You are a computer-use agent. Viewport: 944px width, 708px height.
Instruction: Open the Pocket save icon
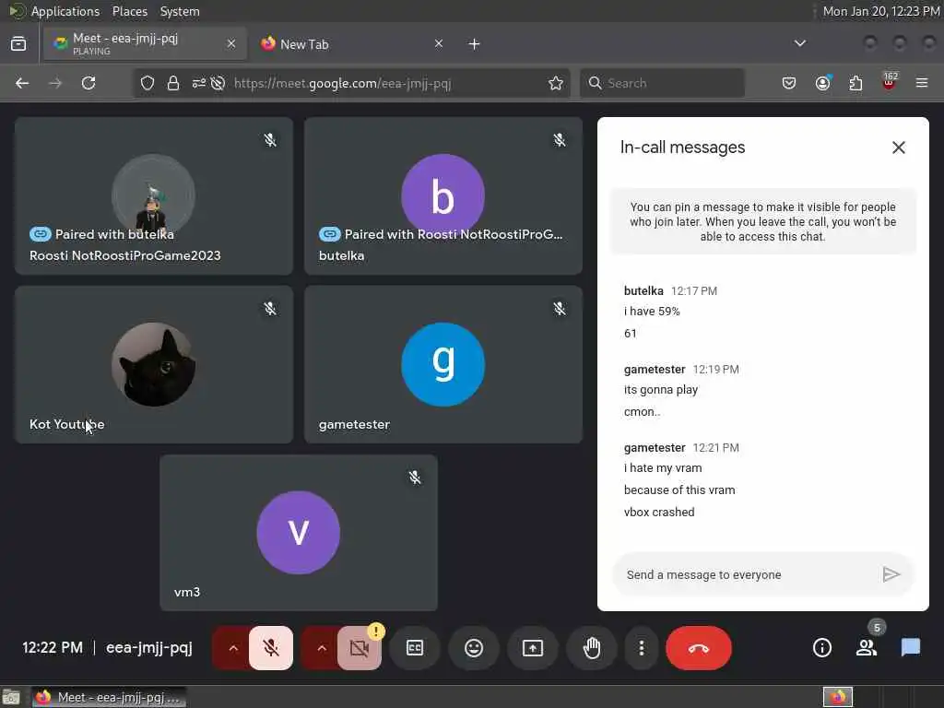click(789, 83)
